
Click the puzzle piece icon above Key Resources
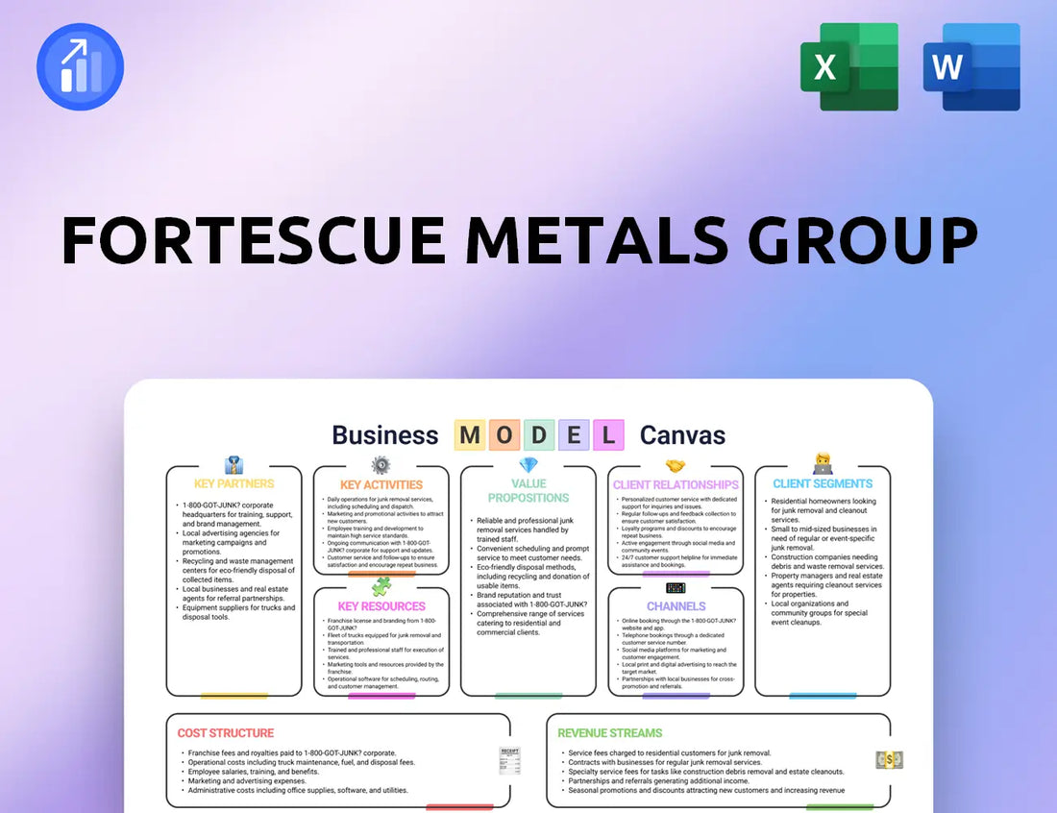point(381,586)
